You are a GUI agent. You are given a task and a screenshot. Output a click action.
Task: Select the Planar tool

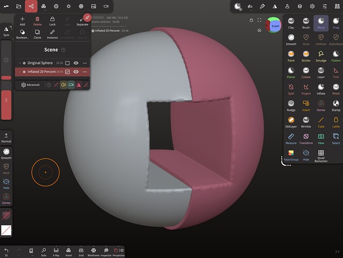(x=291, y=73)
